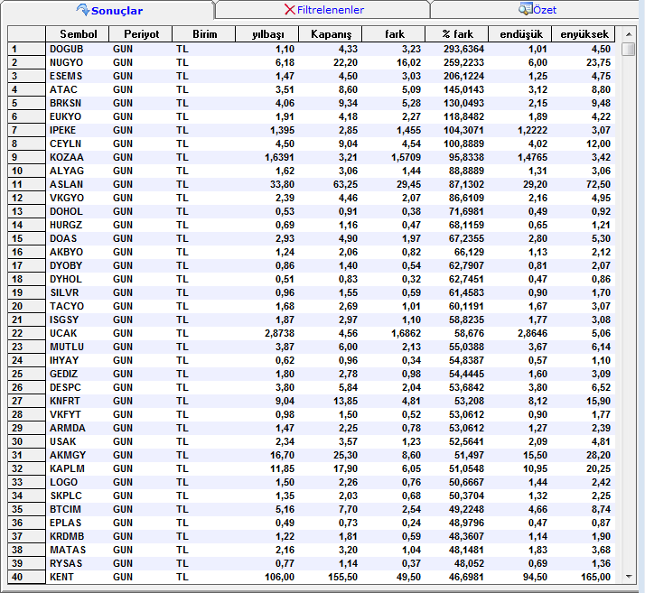The width and height of the screenshot is (645, 593).
Task: Click the 1,6391 yılbaşı value
Action: tap(279, 157)
